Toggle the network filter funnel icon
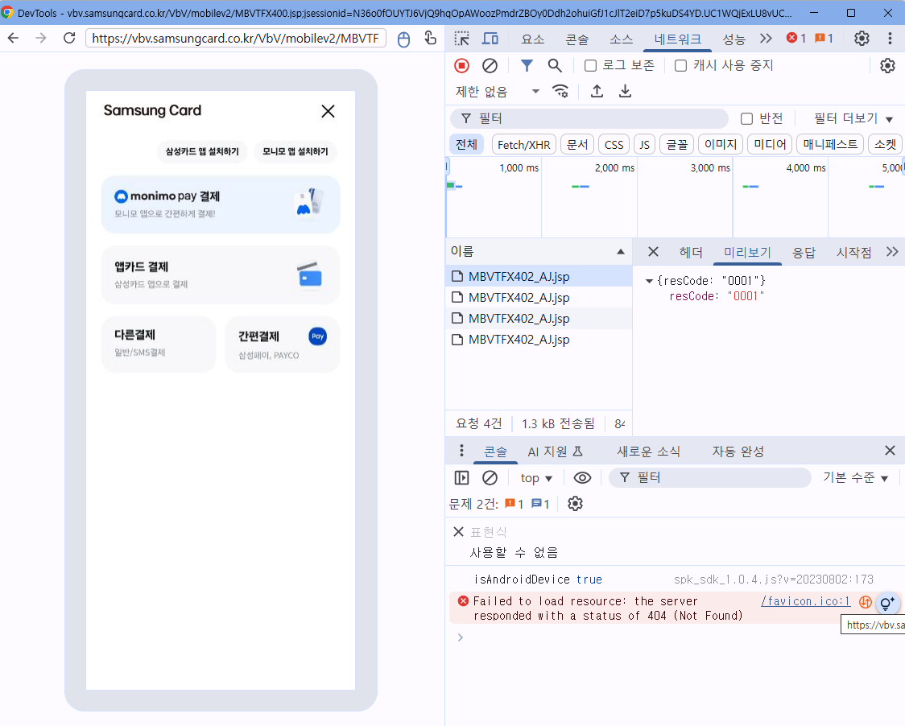The image size is (905, 726). 527,66
